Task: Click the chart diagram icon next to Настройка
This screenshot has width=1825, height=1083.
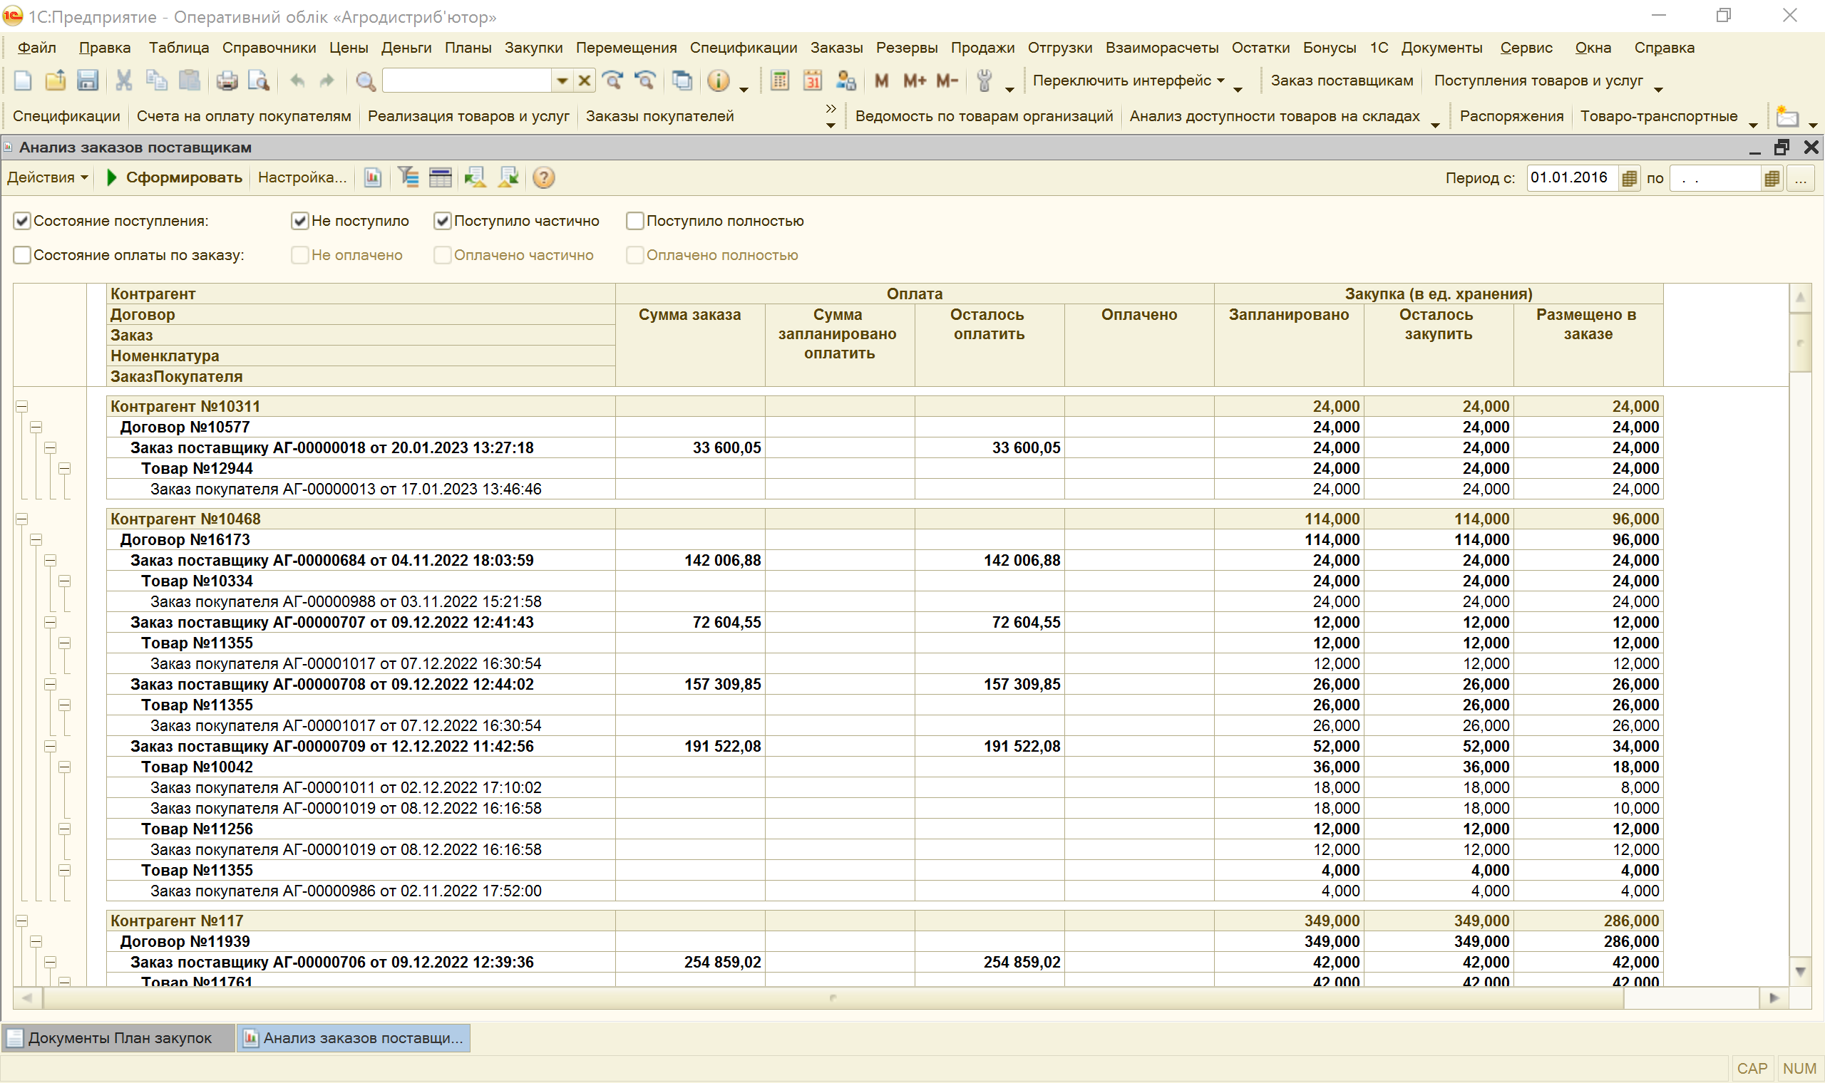Action: [x=373, y=178]
